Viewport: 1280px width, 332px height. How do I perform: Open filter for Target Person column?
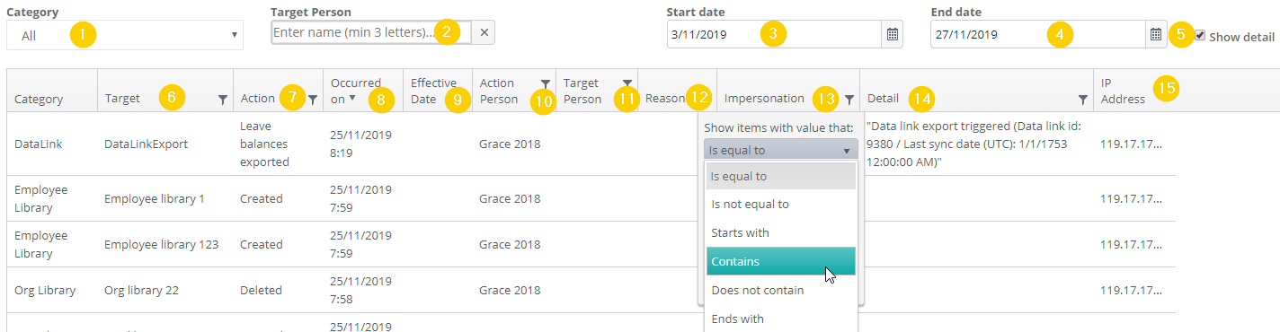(627, 83)
